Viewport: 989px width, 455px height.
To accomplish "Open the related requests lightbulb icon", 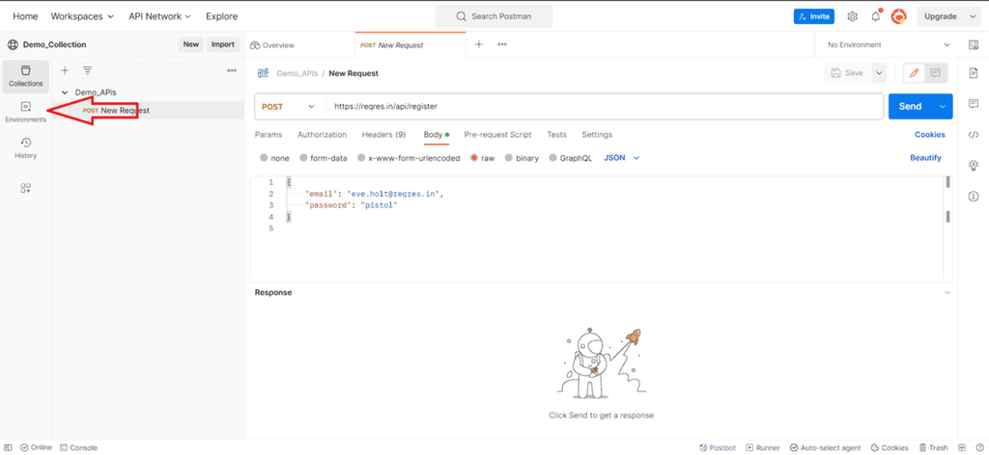I will (x=974, y=166).
